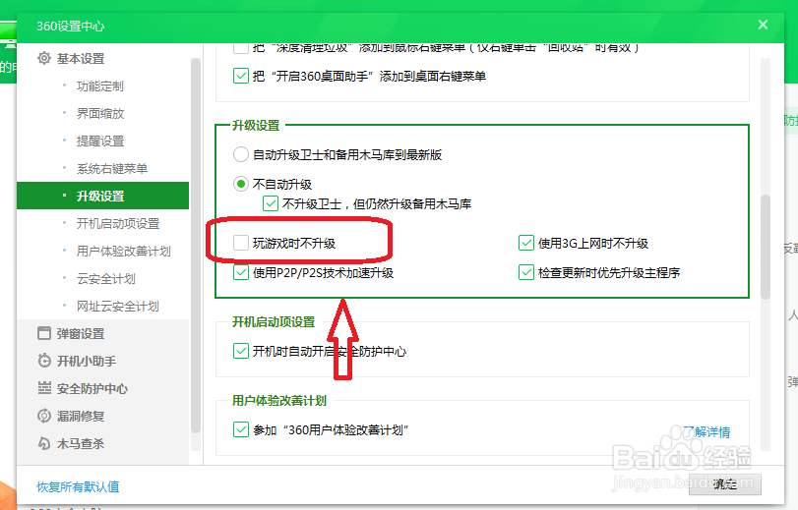Click the 恢复所有默认值 link
The image size is (798, 510).
78,486
